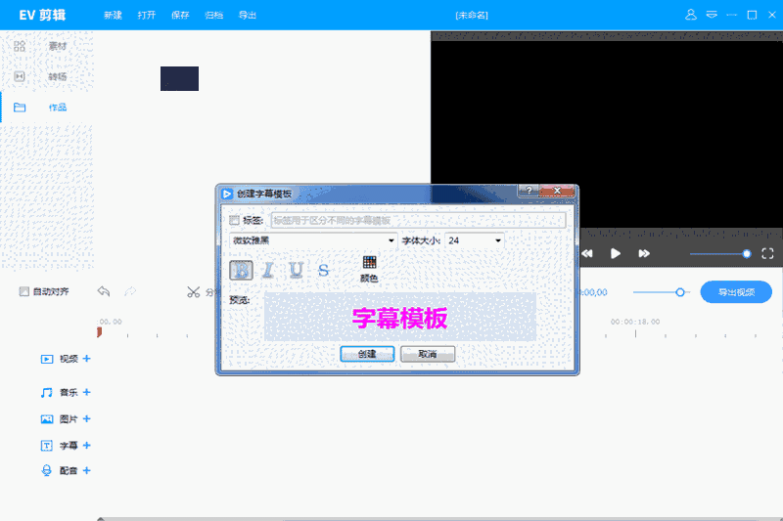The height and width of the screenshot is (521, 783).
Task: Toggle underline formatting U
Action: [x=297, y=270]
